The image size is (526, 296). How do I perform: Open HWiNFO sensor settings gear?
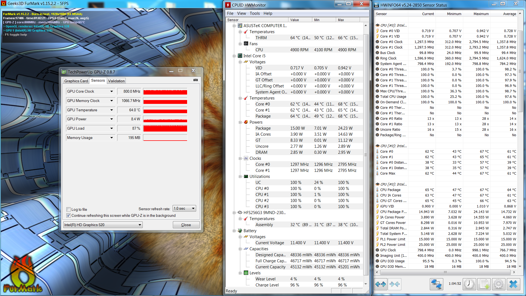499,284
